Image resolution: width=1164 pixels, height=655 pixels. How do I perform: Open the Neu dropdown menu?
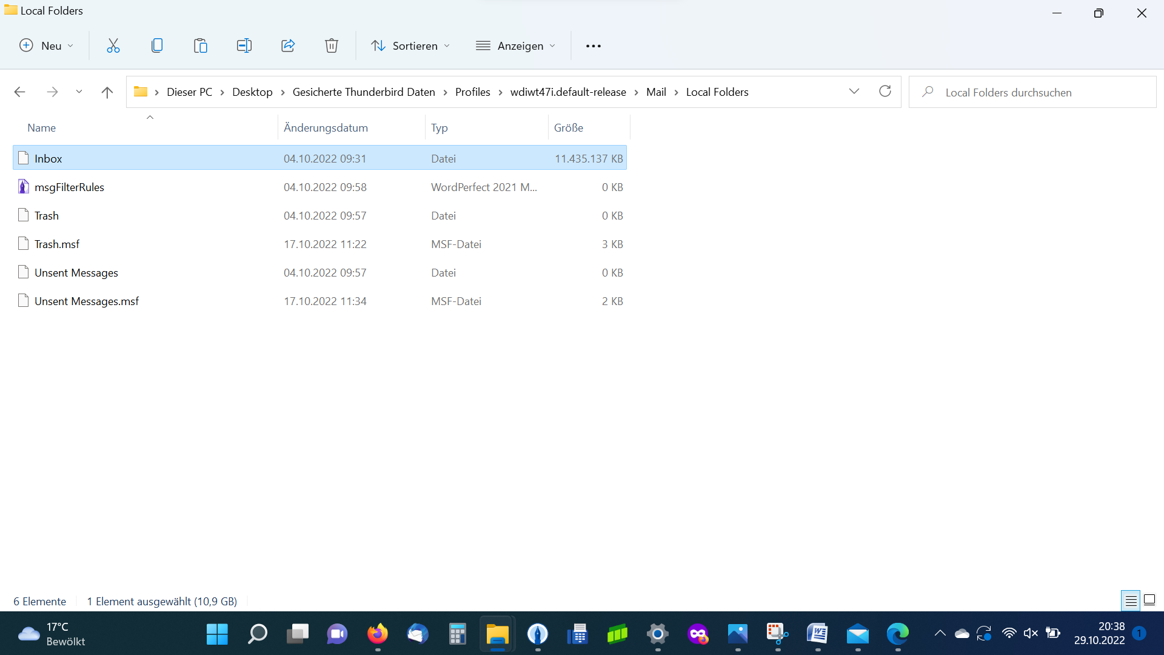47,45
